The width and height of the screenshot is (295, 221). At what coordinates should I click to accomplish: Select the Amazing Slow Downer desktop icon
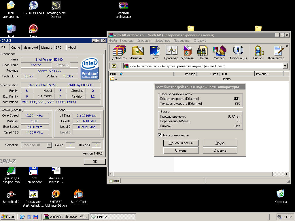pyautogui.click(x=56, y=9)
